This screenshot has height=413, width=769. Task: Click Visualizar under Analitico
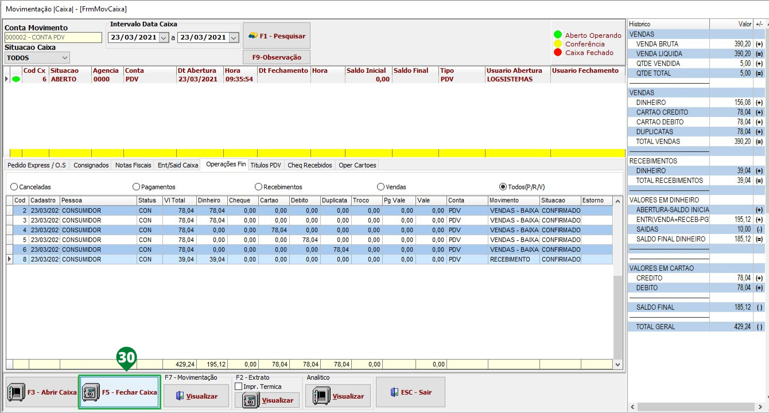(x=338, y=396)
